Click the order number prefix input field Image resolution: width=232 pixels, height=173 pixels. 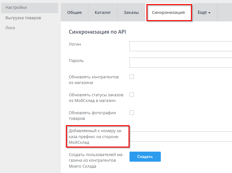[181, 137]
